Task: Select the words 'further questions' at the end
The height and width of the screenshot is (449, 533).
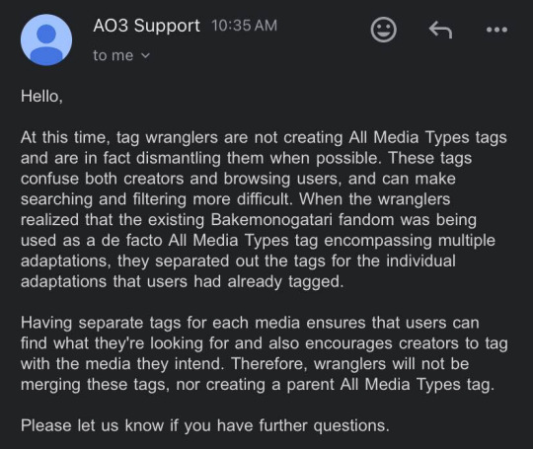Action: [322, 426]
